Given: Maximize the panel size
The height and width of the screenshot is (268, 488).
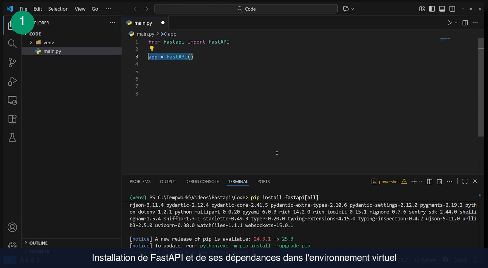Looking at the screenshot, I should [465, 181].
